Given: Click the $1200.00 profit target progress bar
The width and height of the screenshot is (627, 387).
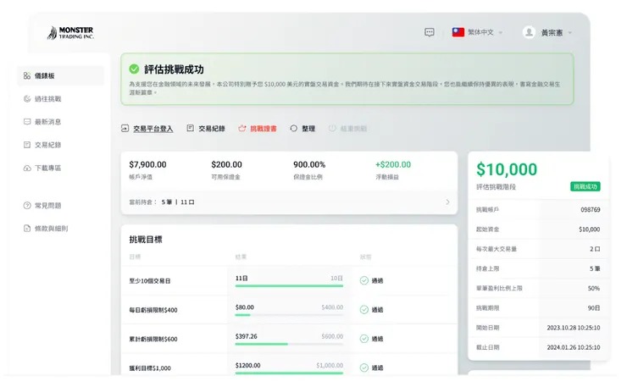Looking at the screenshot, I should 289,373.
